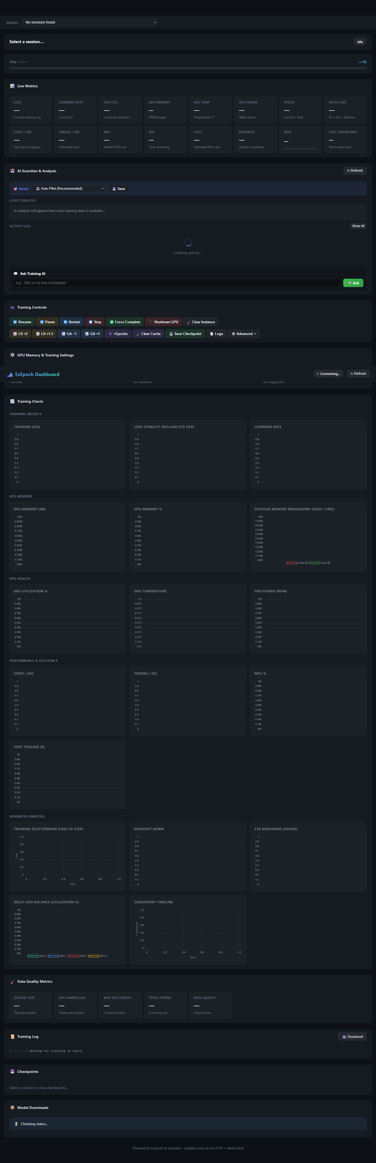
Task: Click the AI Guardian robot icon
Action: (x=12, y=171)
